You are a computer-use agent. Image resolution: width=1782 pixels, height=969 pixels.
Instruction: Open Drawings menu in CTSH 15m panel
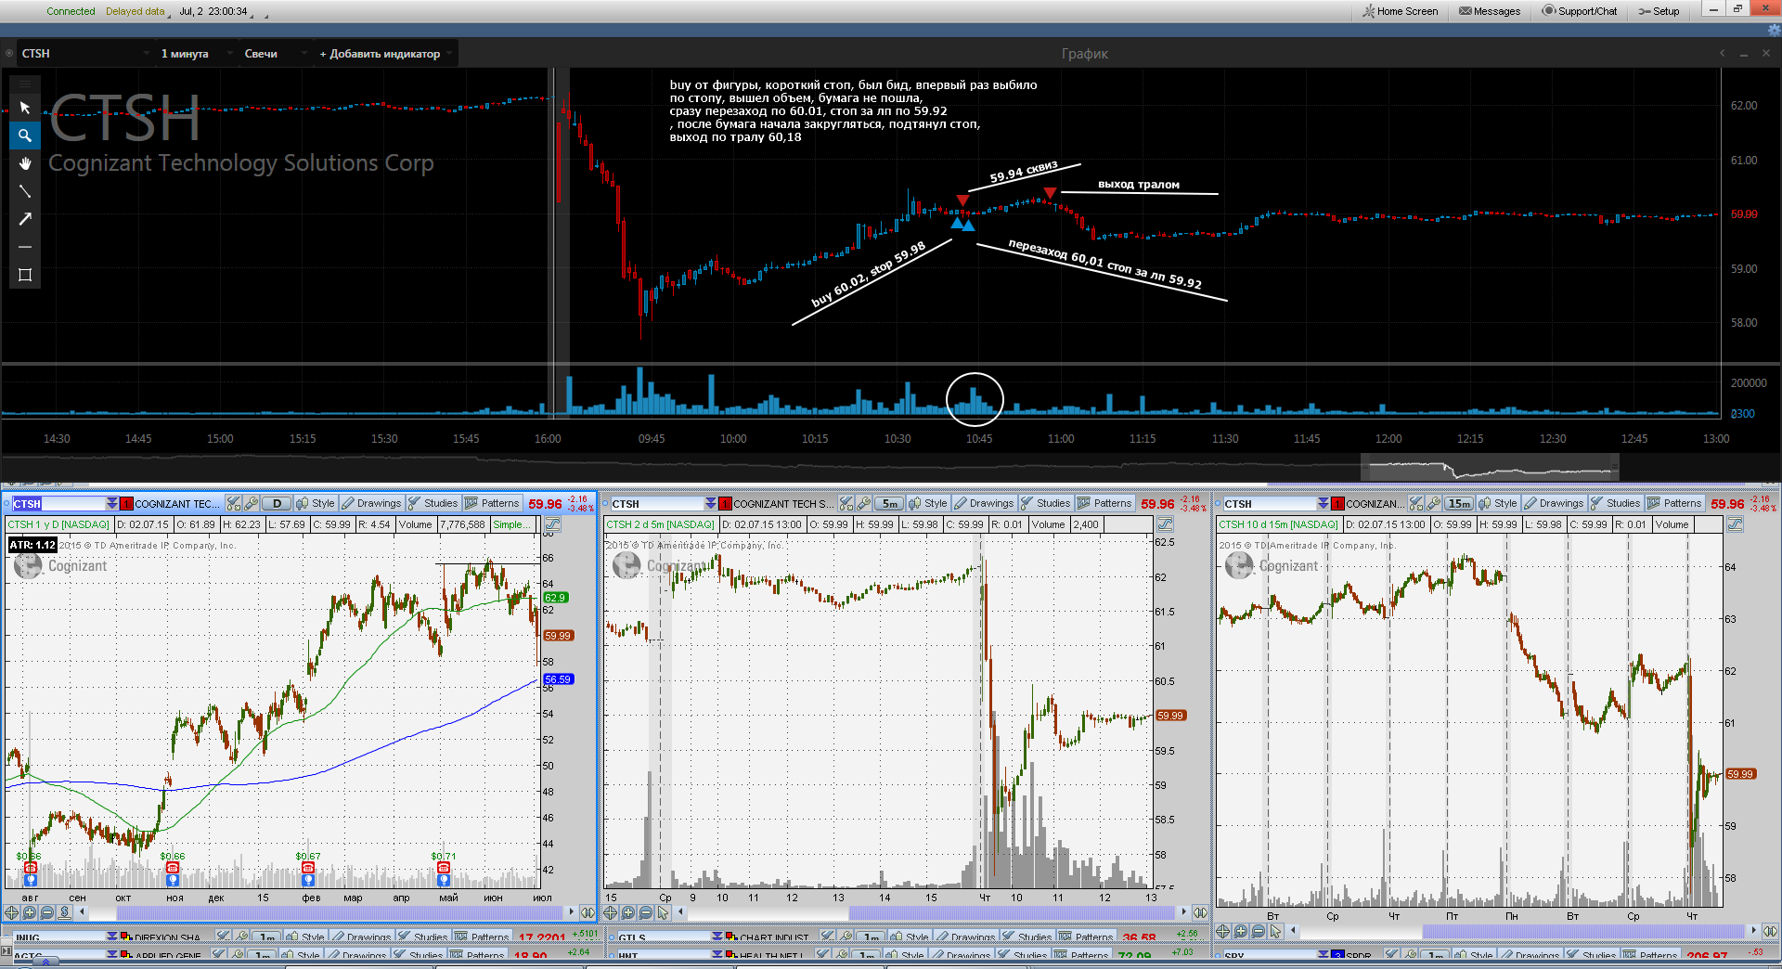pos(1554,503)
